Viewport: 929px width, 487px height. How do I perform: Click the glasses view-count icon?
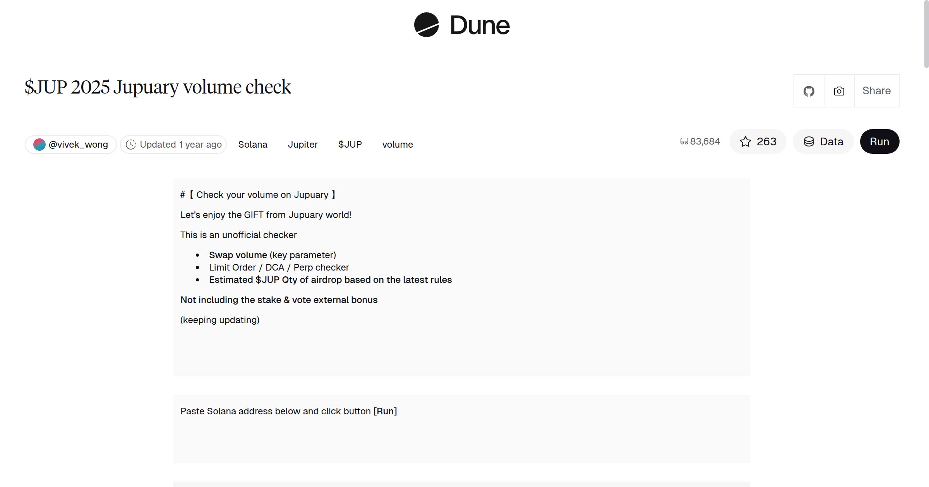pos(684,141)
